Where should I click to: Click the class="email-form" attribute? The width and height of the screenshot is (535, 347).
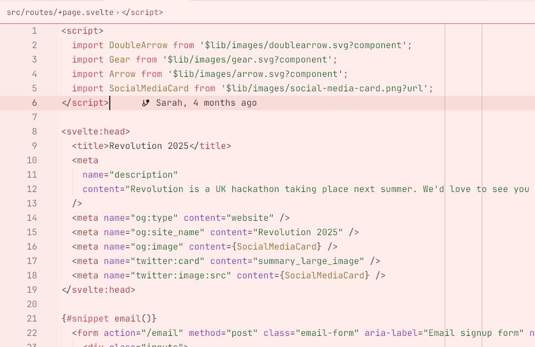311,333
